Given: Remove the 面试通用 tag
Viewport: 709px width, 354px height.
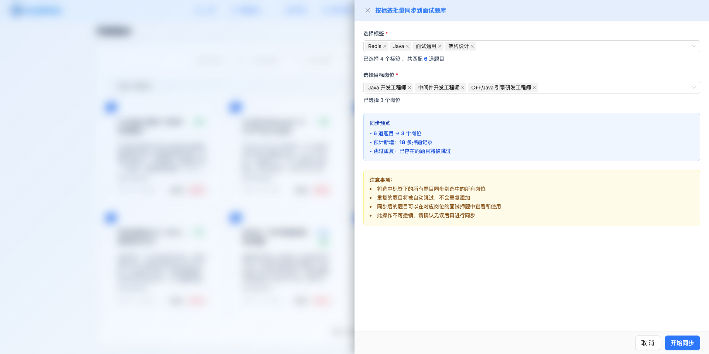Looking at the screenshot, I should (440, 46).
